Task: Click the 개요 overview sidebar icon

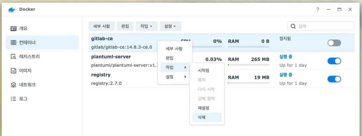Action: (x=14, y=29)
